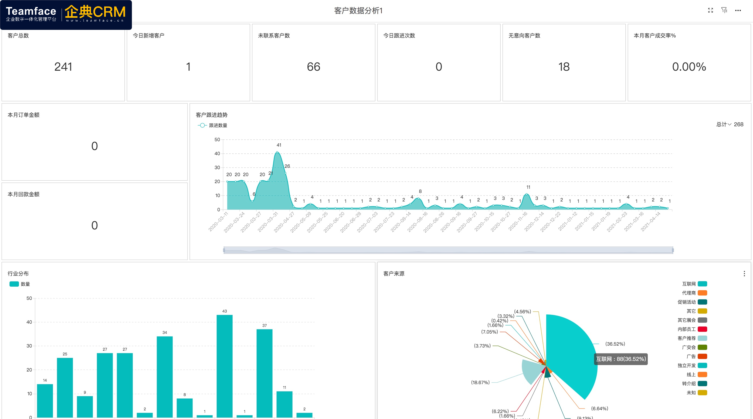This screenshot has width=753, height=419.
Task: Open the top-right three-dots more menu
Action: 738,11
